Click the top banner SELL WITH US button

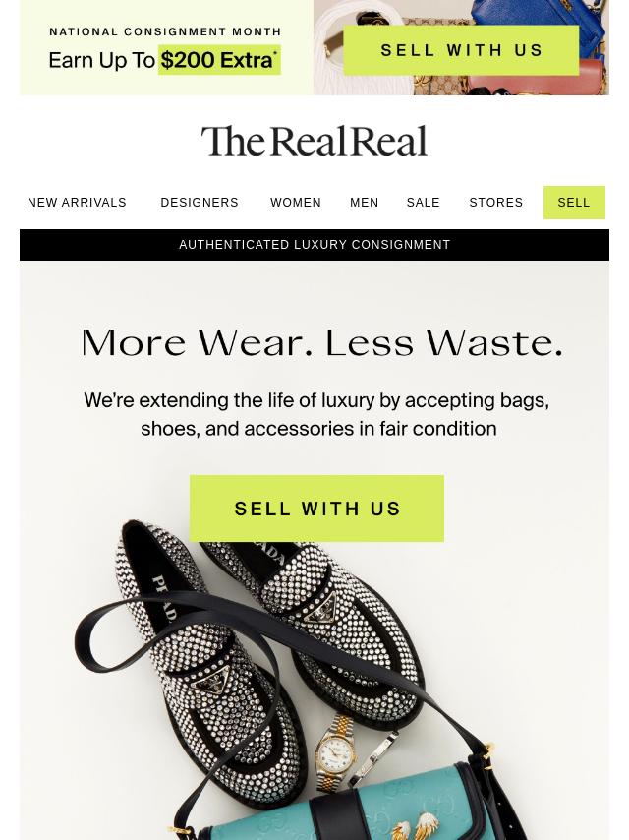pyautogui.click(x=461, y=50)
